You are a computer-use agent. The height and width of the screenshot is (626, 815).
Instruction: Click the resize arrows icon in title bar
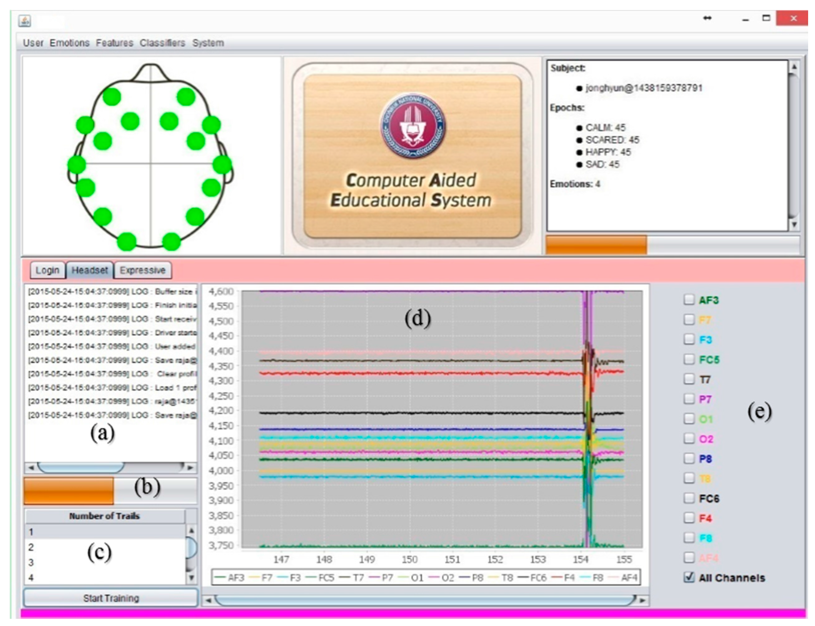(707, 18)
